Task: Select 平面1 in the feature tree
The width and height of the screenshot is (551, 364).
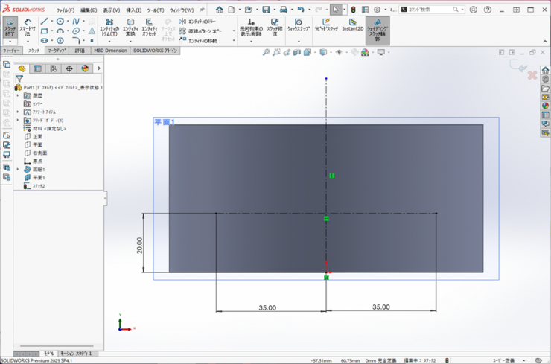Action: coord(38,178)
